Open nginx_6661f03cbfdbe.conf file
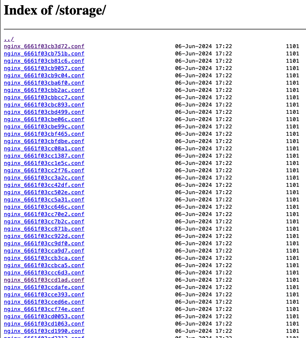306x338 pixels. click(x=44, y=141)
